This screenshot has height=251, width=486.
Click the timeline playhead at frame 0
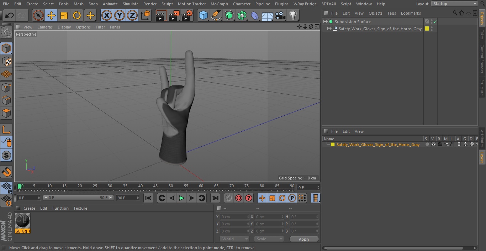click(20, 186)
